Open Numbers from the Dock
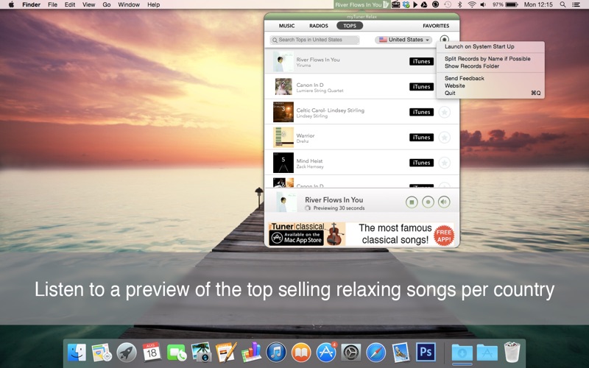The image size is (589, 368). [x=250, y=353]
